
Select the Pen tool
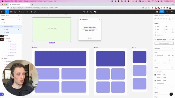[x=20, y=12]
